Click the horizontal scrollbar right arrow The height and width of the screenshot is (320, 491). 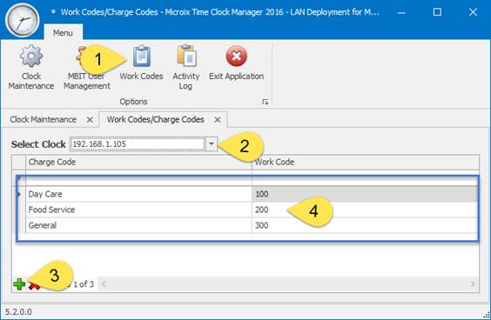tap(472, 284)
